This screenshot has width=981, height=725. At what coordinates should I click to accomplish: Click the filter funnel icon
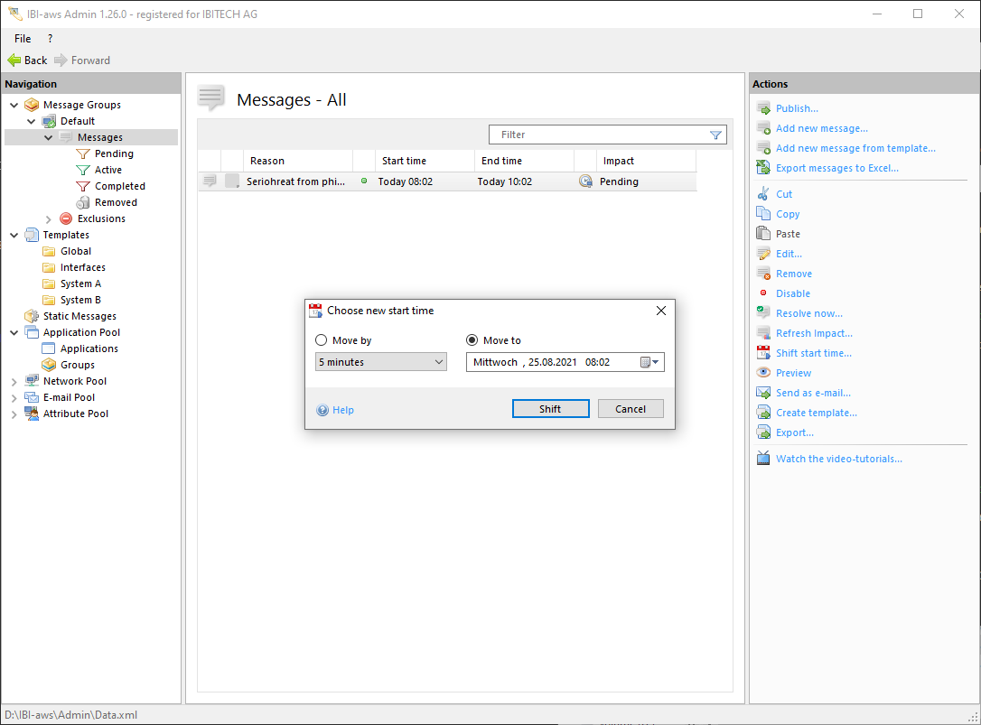[715, 135]
